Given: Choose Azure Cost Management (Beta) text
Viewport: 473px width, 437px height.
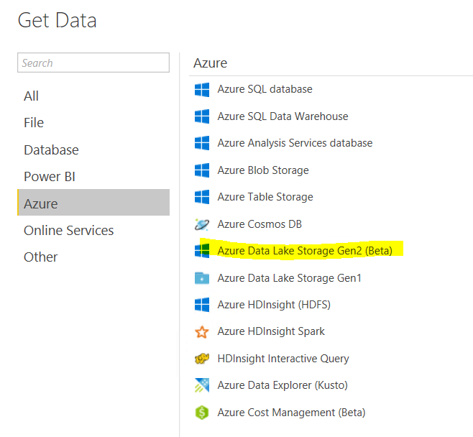Looking at the screenshot, I should point(291,413).
